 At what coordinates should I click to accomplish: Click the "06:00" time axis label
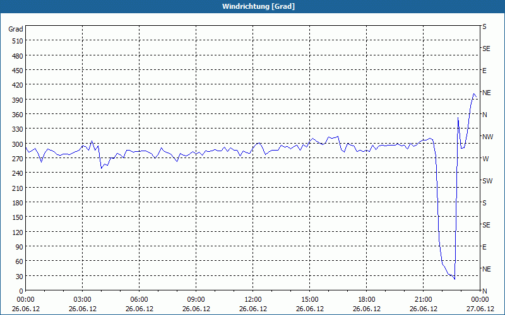[x=139, y=300]
